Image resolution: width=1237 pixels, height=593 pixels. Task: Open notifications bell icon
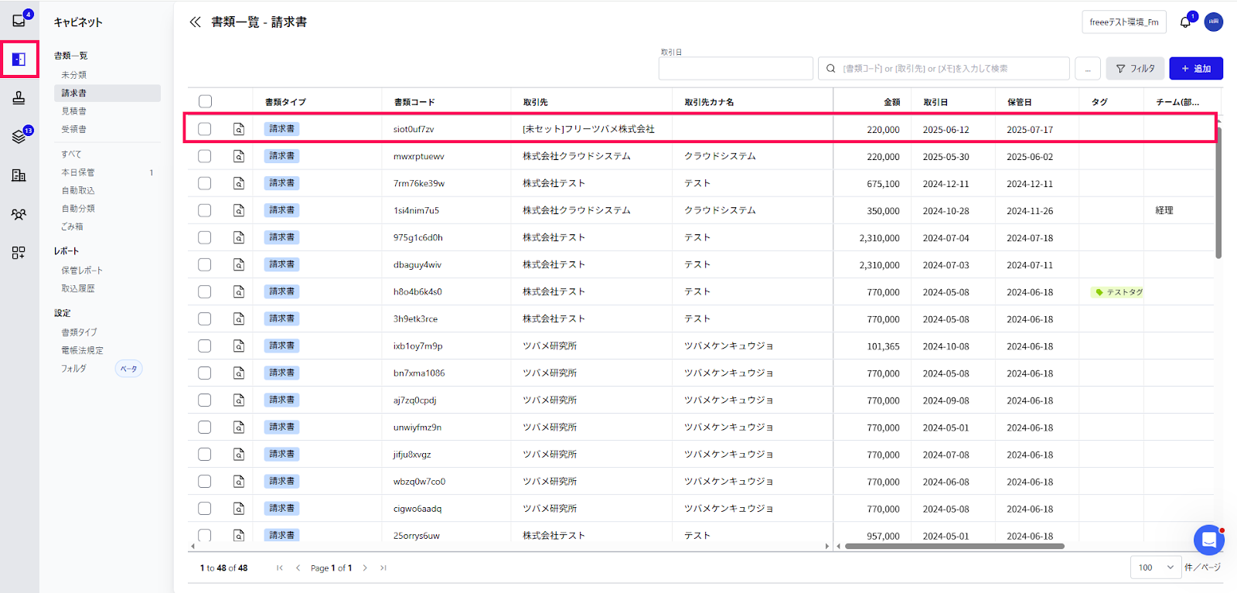(1185, 22)
